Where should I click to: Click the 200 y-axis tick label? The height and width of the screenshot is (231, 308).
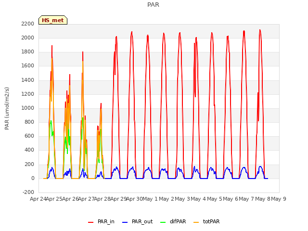(29, 164)
